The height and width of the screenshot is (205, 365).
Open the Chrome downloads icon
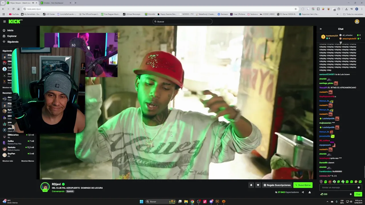[x=346, y=9]
